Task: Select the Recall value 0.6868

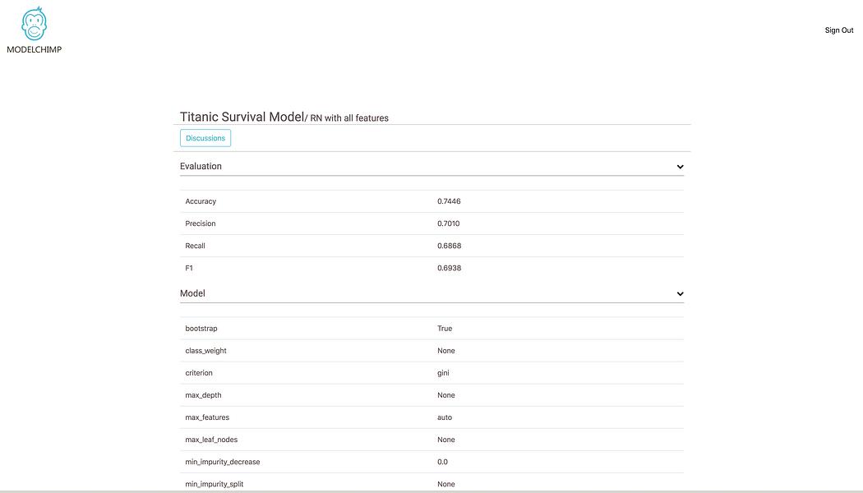Action: tap(449, 246)
